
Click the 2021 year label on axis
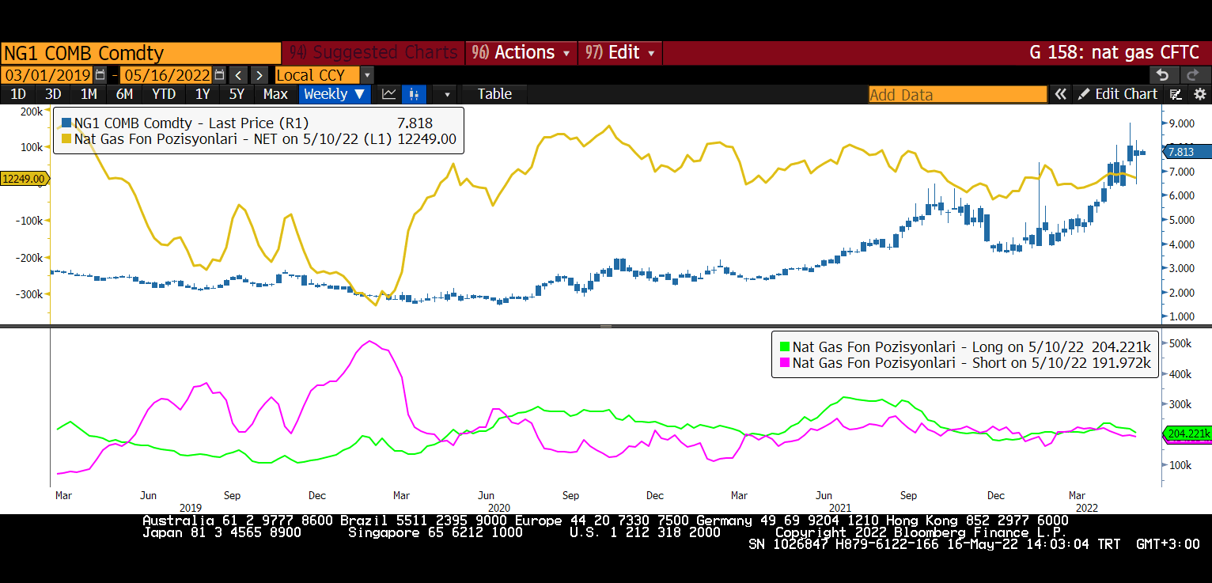(840, 507)
